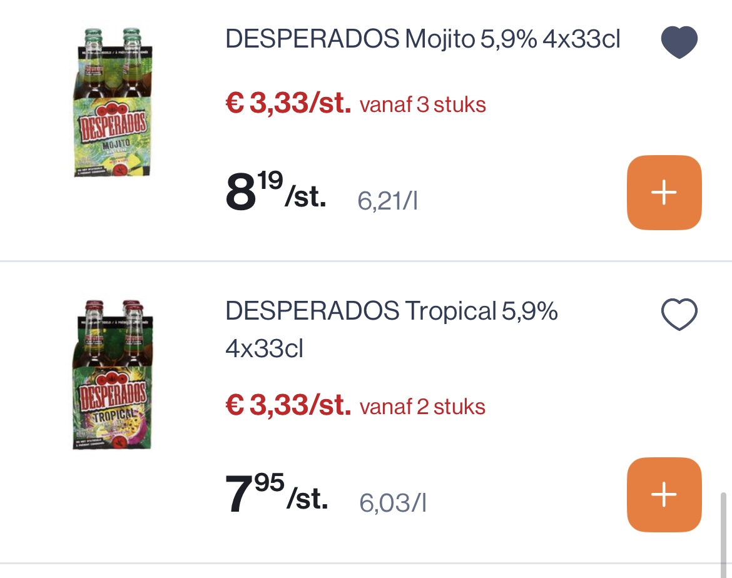Click the 'vanaf 3 stuks' promotion text
732x578 pixels.
point(422,105)
